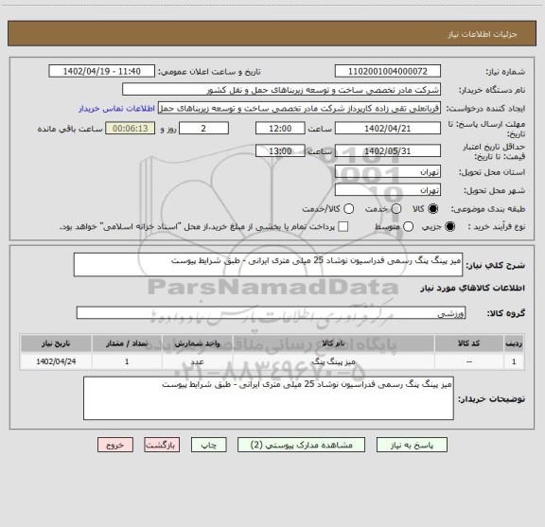Click the delivery city field تهران
545x527 pixels.
point(388,190)
